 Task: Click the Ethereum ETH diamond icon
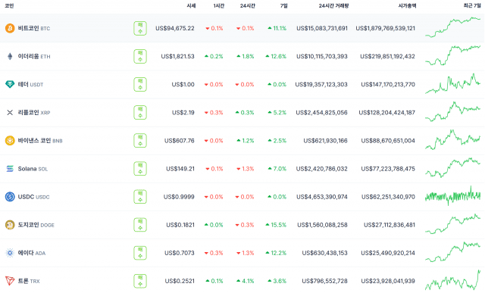point(10,56)
